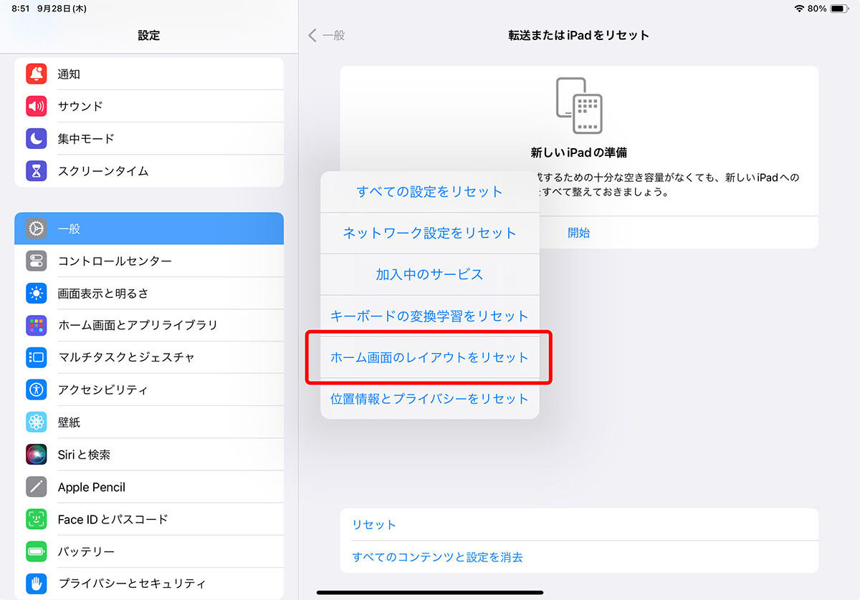
Task: Tap the 設定 sidebar title
Action: pos(149,35)
